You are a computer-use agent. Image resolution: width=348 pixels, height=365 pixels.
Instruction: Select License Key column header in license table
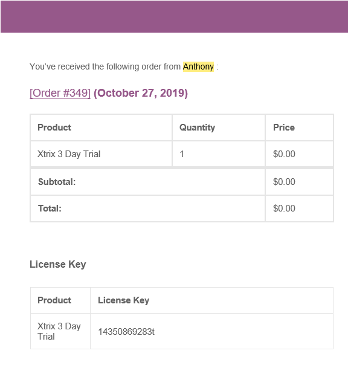coord(124,300)
